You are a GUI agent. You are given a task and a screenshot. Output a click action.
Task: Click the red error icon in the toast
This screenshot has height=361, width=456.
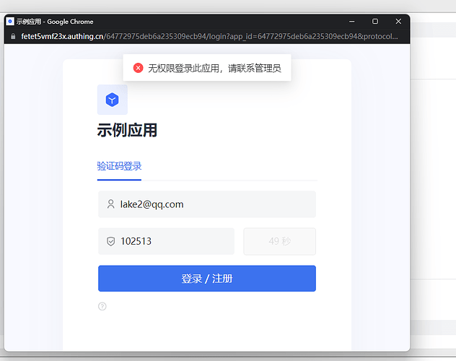(x=138, y=68)
